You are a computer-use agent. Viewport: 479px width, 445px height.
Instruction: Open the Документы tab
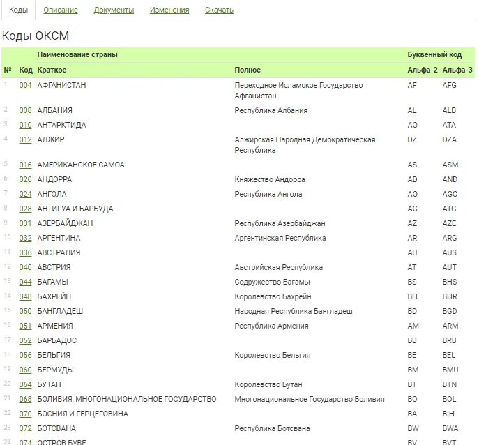pyautogui.click(x=114, y=10)
